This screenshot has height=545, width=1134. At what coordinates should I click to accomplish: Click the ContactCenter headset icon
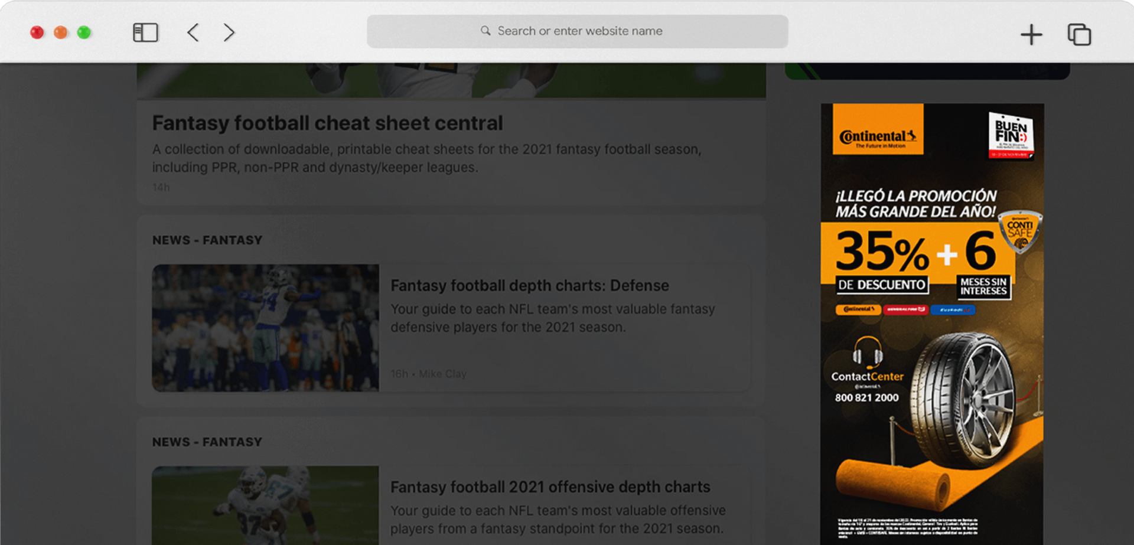click(867, 353)
